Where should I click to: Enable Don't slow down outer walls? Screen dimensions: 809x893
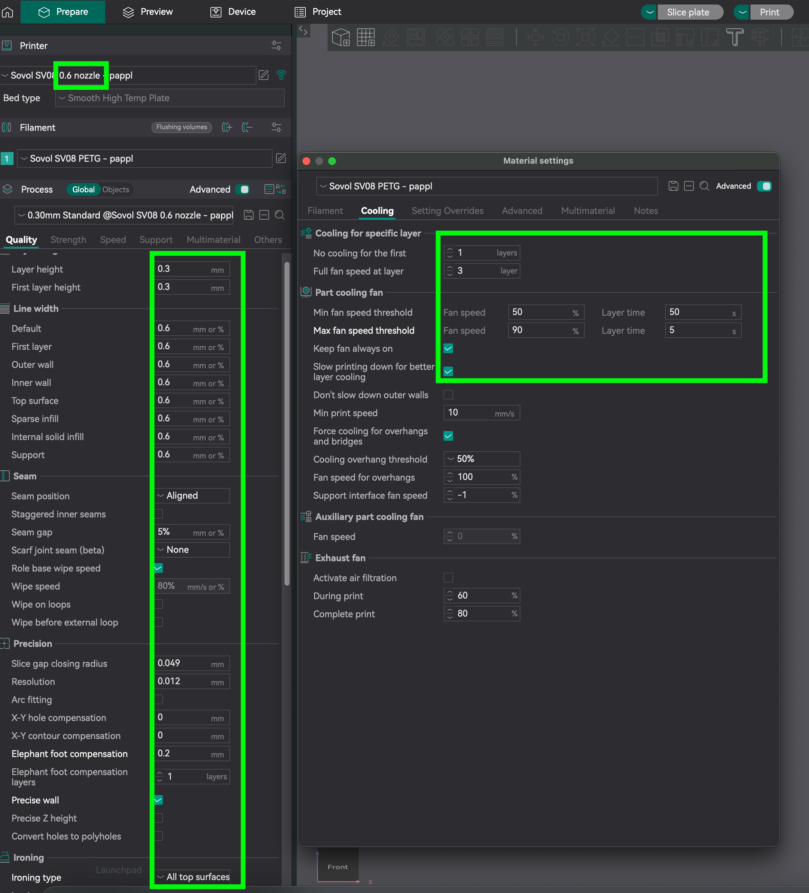[448, 395]
